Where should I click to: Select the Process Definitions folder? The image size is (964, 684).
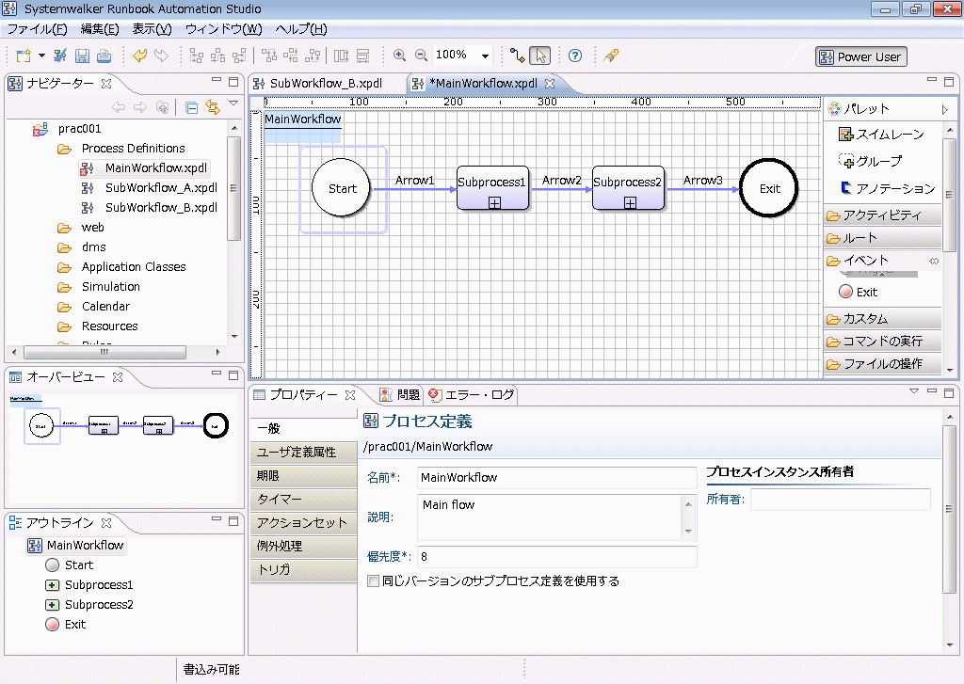[133, 148]
